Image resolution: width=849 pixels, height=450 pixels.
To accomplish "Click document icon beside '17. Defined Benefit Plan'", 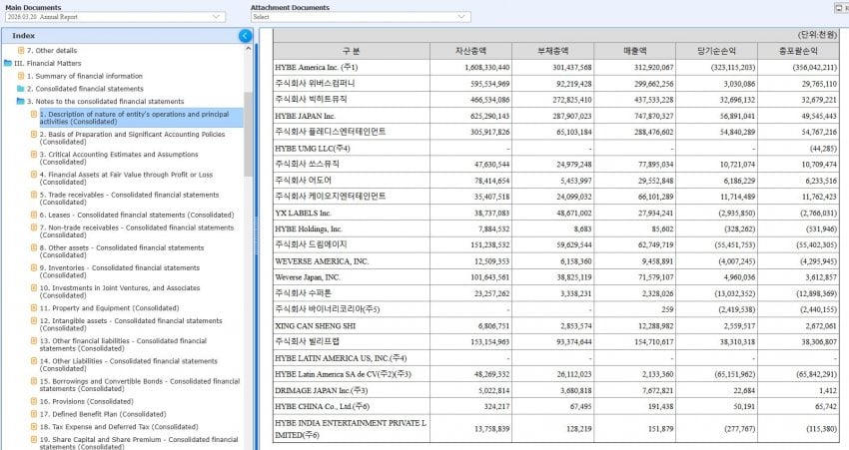I will click(34, 414).
